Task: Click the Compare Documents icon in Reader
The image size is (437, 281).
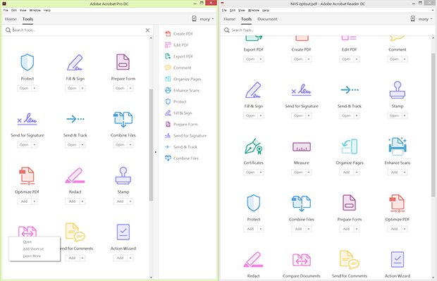Action: click(302, 260)
